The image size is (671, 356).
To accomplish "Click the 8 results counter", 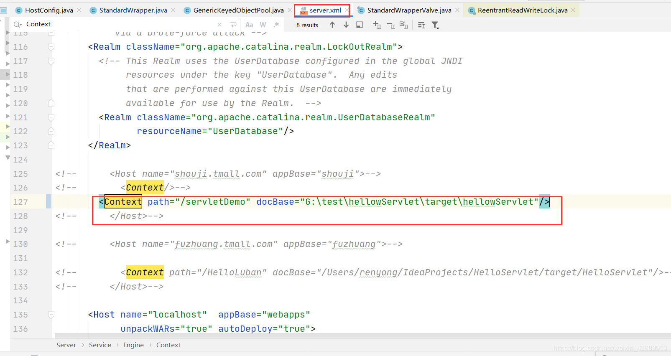I will click(x=307, y=25).
